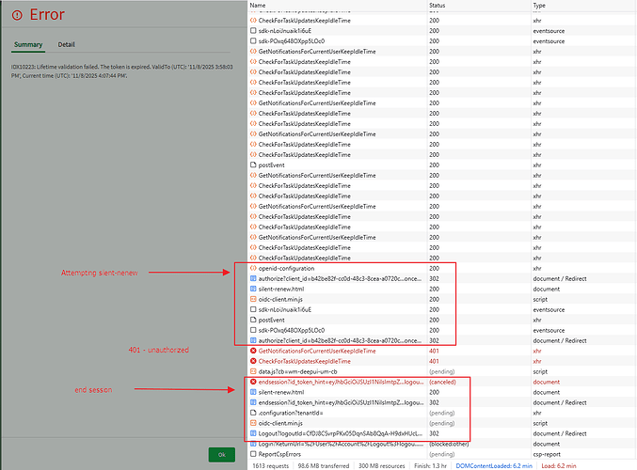This screenshot has width=637, height=470.
Task: Click the "(blocked:other)" status cell
Action: click(x=449, y=444)
